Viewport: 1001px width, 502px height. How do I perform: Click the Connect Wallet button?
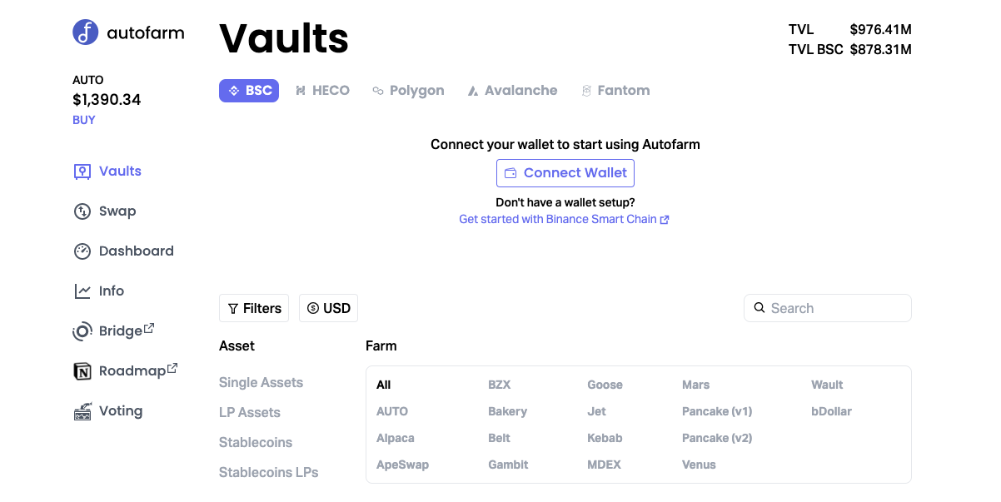565,173
